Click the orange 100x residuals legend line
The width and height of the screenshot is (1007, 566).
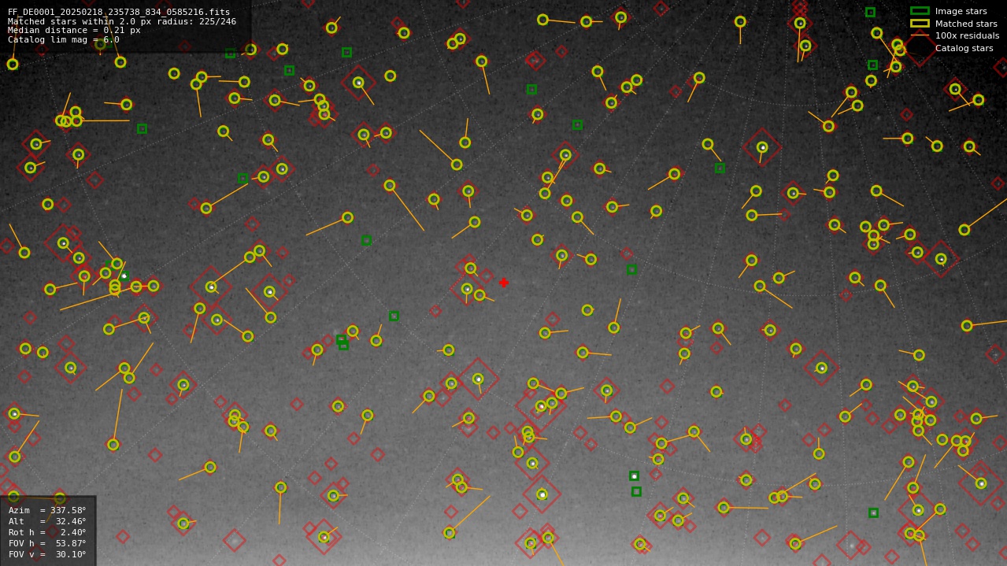(920, 35)
